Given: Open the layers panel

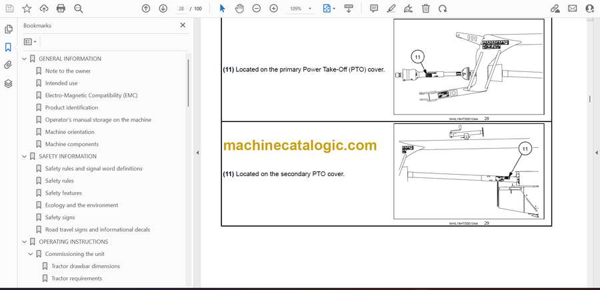Looking at the screenshot, I should coord(8,83).
